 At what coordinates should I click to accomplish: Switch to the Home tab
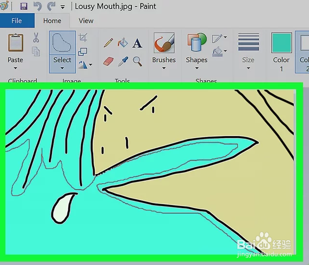52,21
